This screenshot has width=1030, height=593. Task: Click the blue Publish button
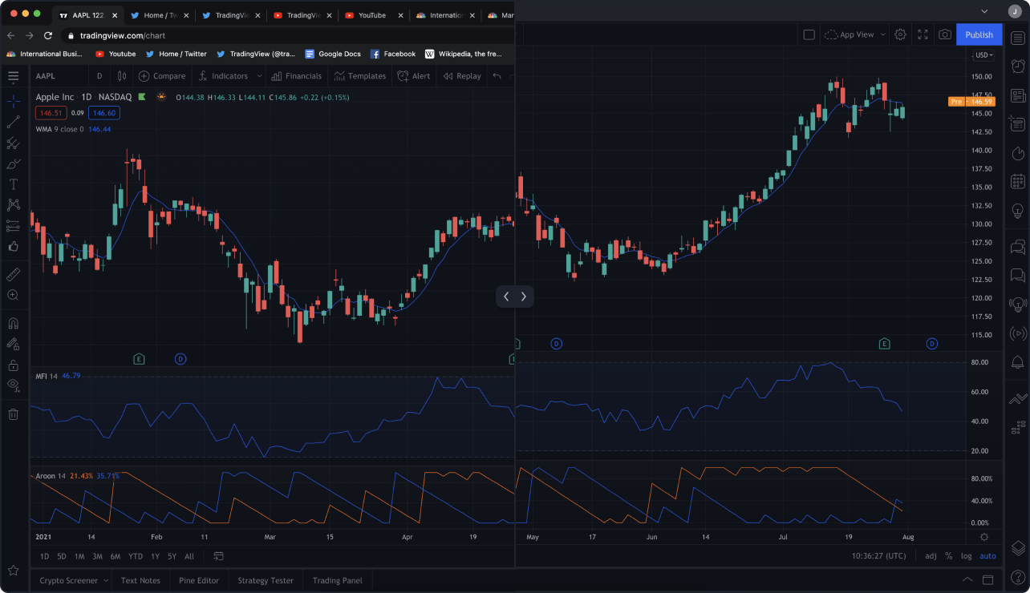pyautogui.click(x=979, y=34)
